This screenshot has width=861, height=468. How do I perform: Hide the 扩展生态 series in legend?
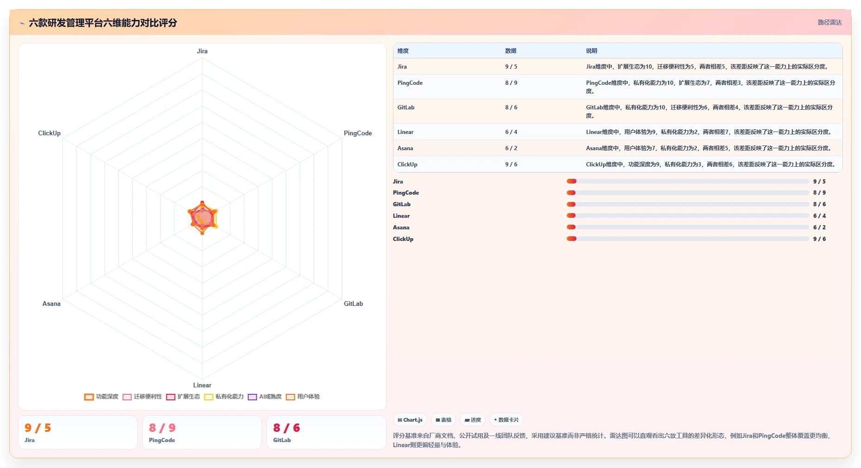[183, 397]
